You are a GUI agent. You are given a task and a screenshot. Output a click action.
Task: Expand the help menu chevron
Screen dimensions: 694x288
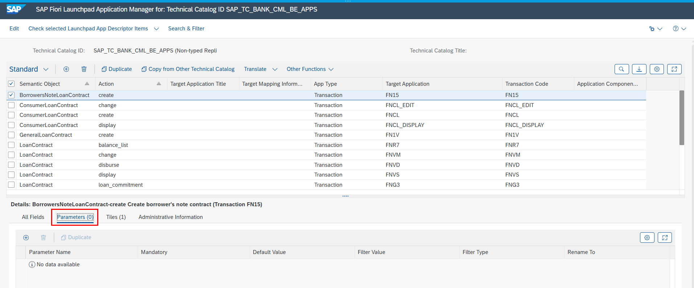[x=683, y=29]
